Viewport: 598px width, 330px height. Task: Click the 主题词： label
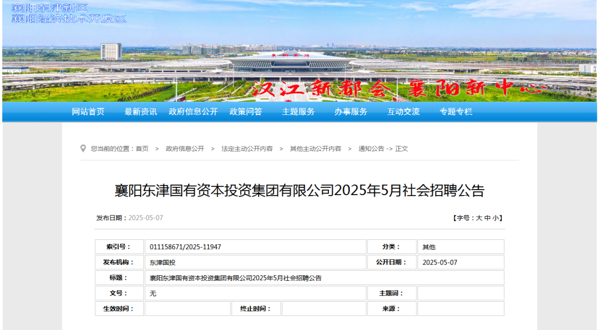tap(391, 293)
